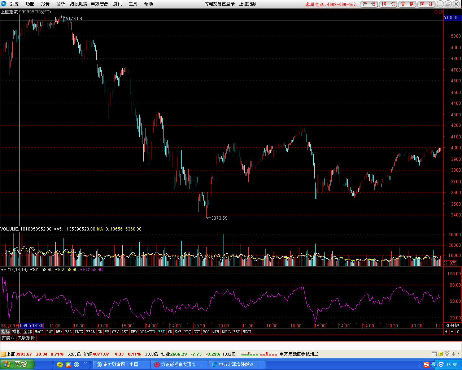
Task: Click the signal tower icon in the status bar
Action: tap(447, 354)
